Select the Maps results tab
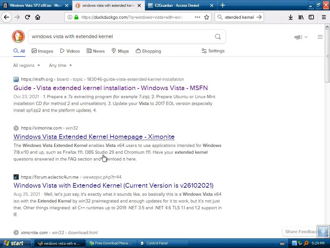The image size is (330, 248). tap(120, 51)
